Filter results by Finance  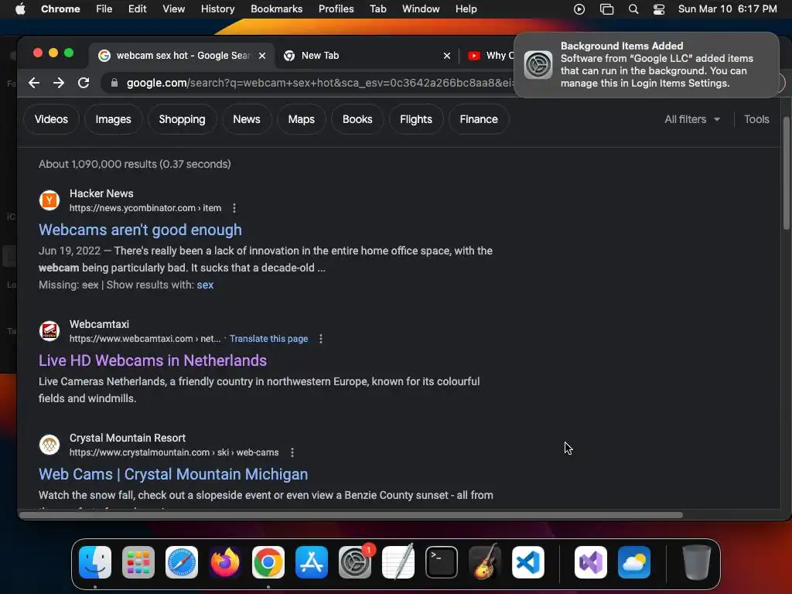pyautogui.click(x=478, y=119)
